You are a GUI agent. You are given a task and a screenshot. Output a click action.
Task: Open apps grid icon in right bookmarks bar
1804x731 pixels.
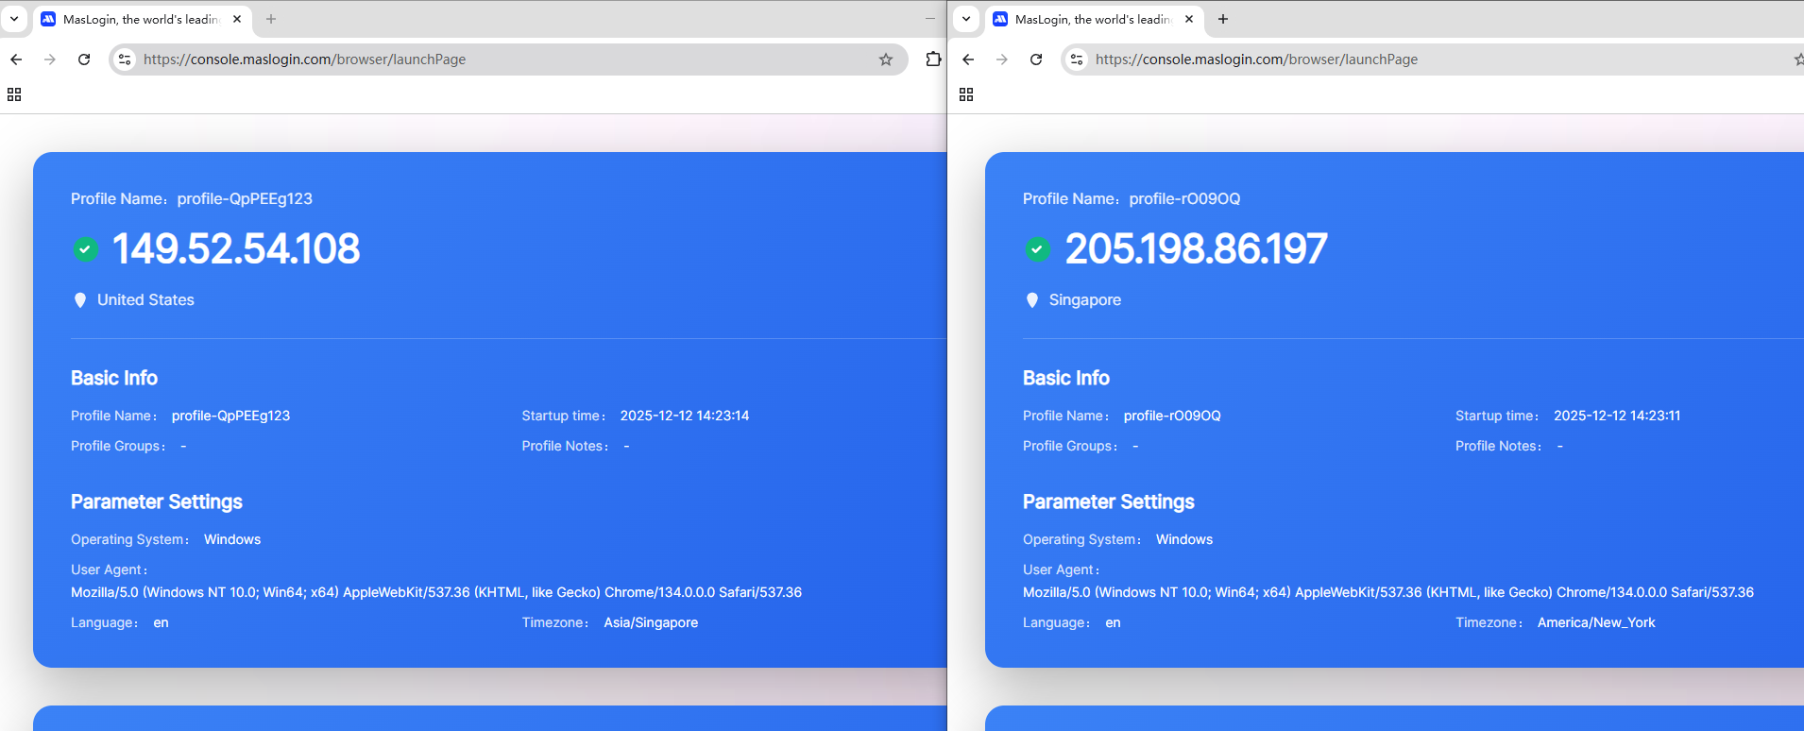click(x=966, y=94)
